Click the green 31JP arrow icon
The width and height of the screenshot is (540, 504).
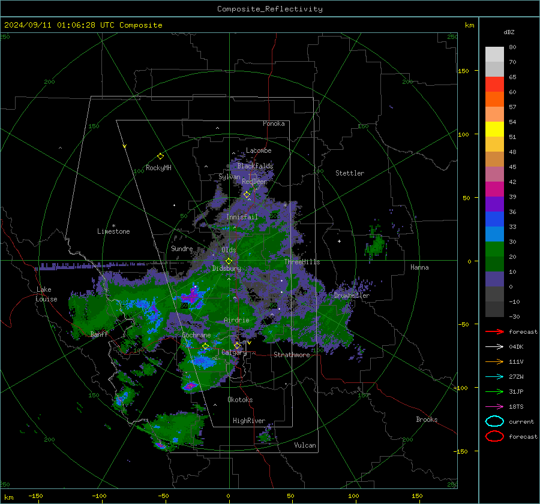click(494, 391)
